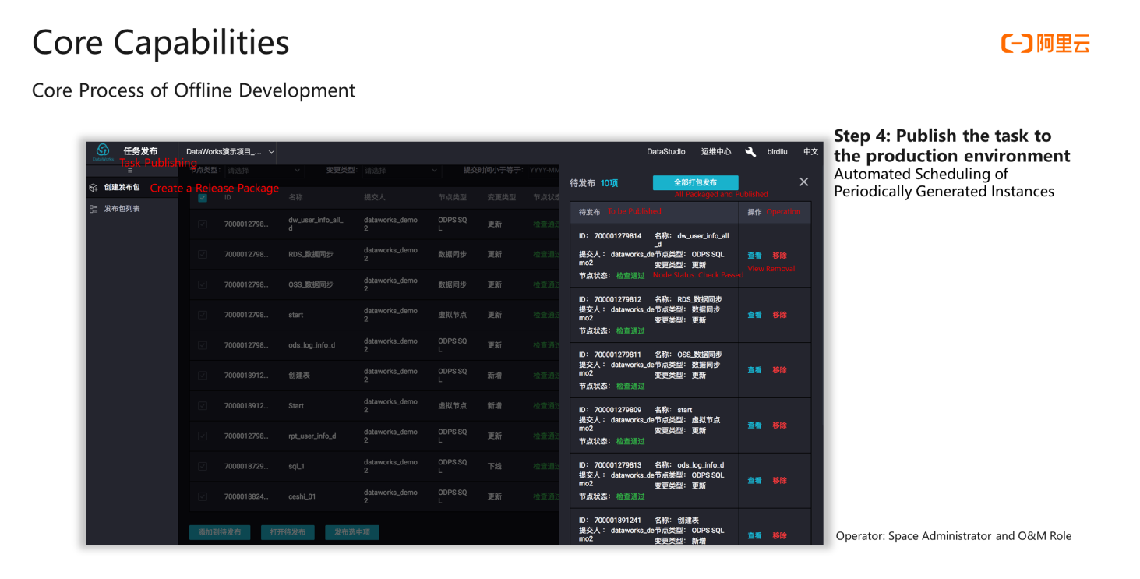Screen dimensions: 1140x579
Task: Open settings via the wrench icon
Action: click(x=750, y=152)
